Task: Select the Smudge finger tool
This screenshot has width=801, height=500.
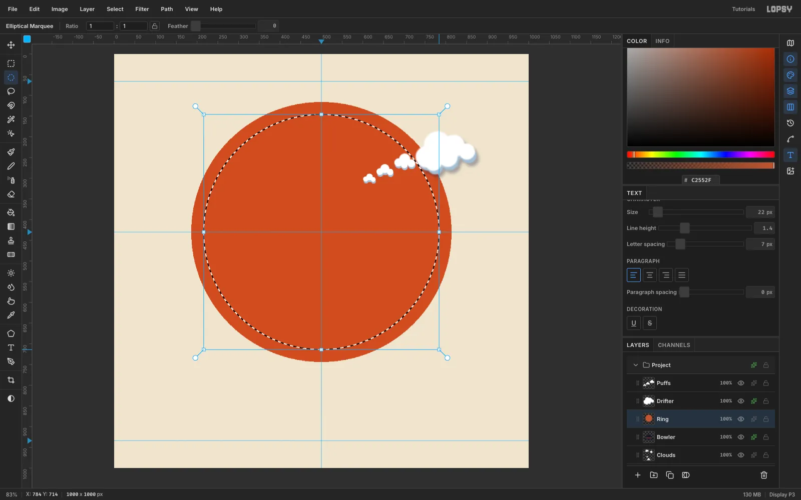Action: pos(11,301)
